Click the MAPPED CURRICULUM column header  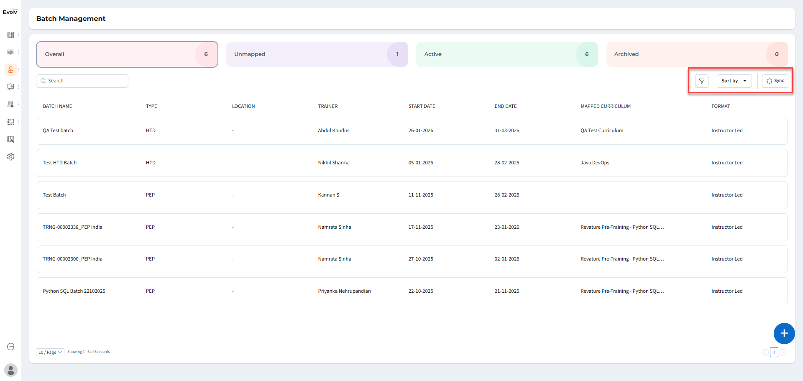click(x=606, y=106)
